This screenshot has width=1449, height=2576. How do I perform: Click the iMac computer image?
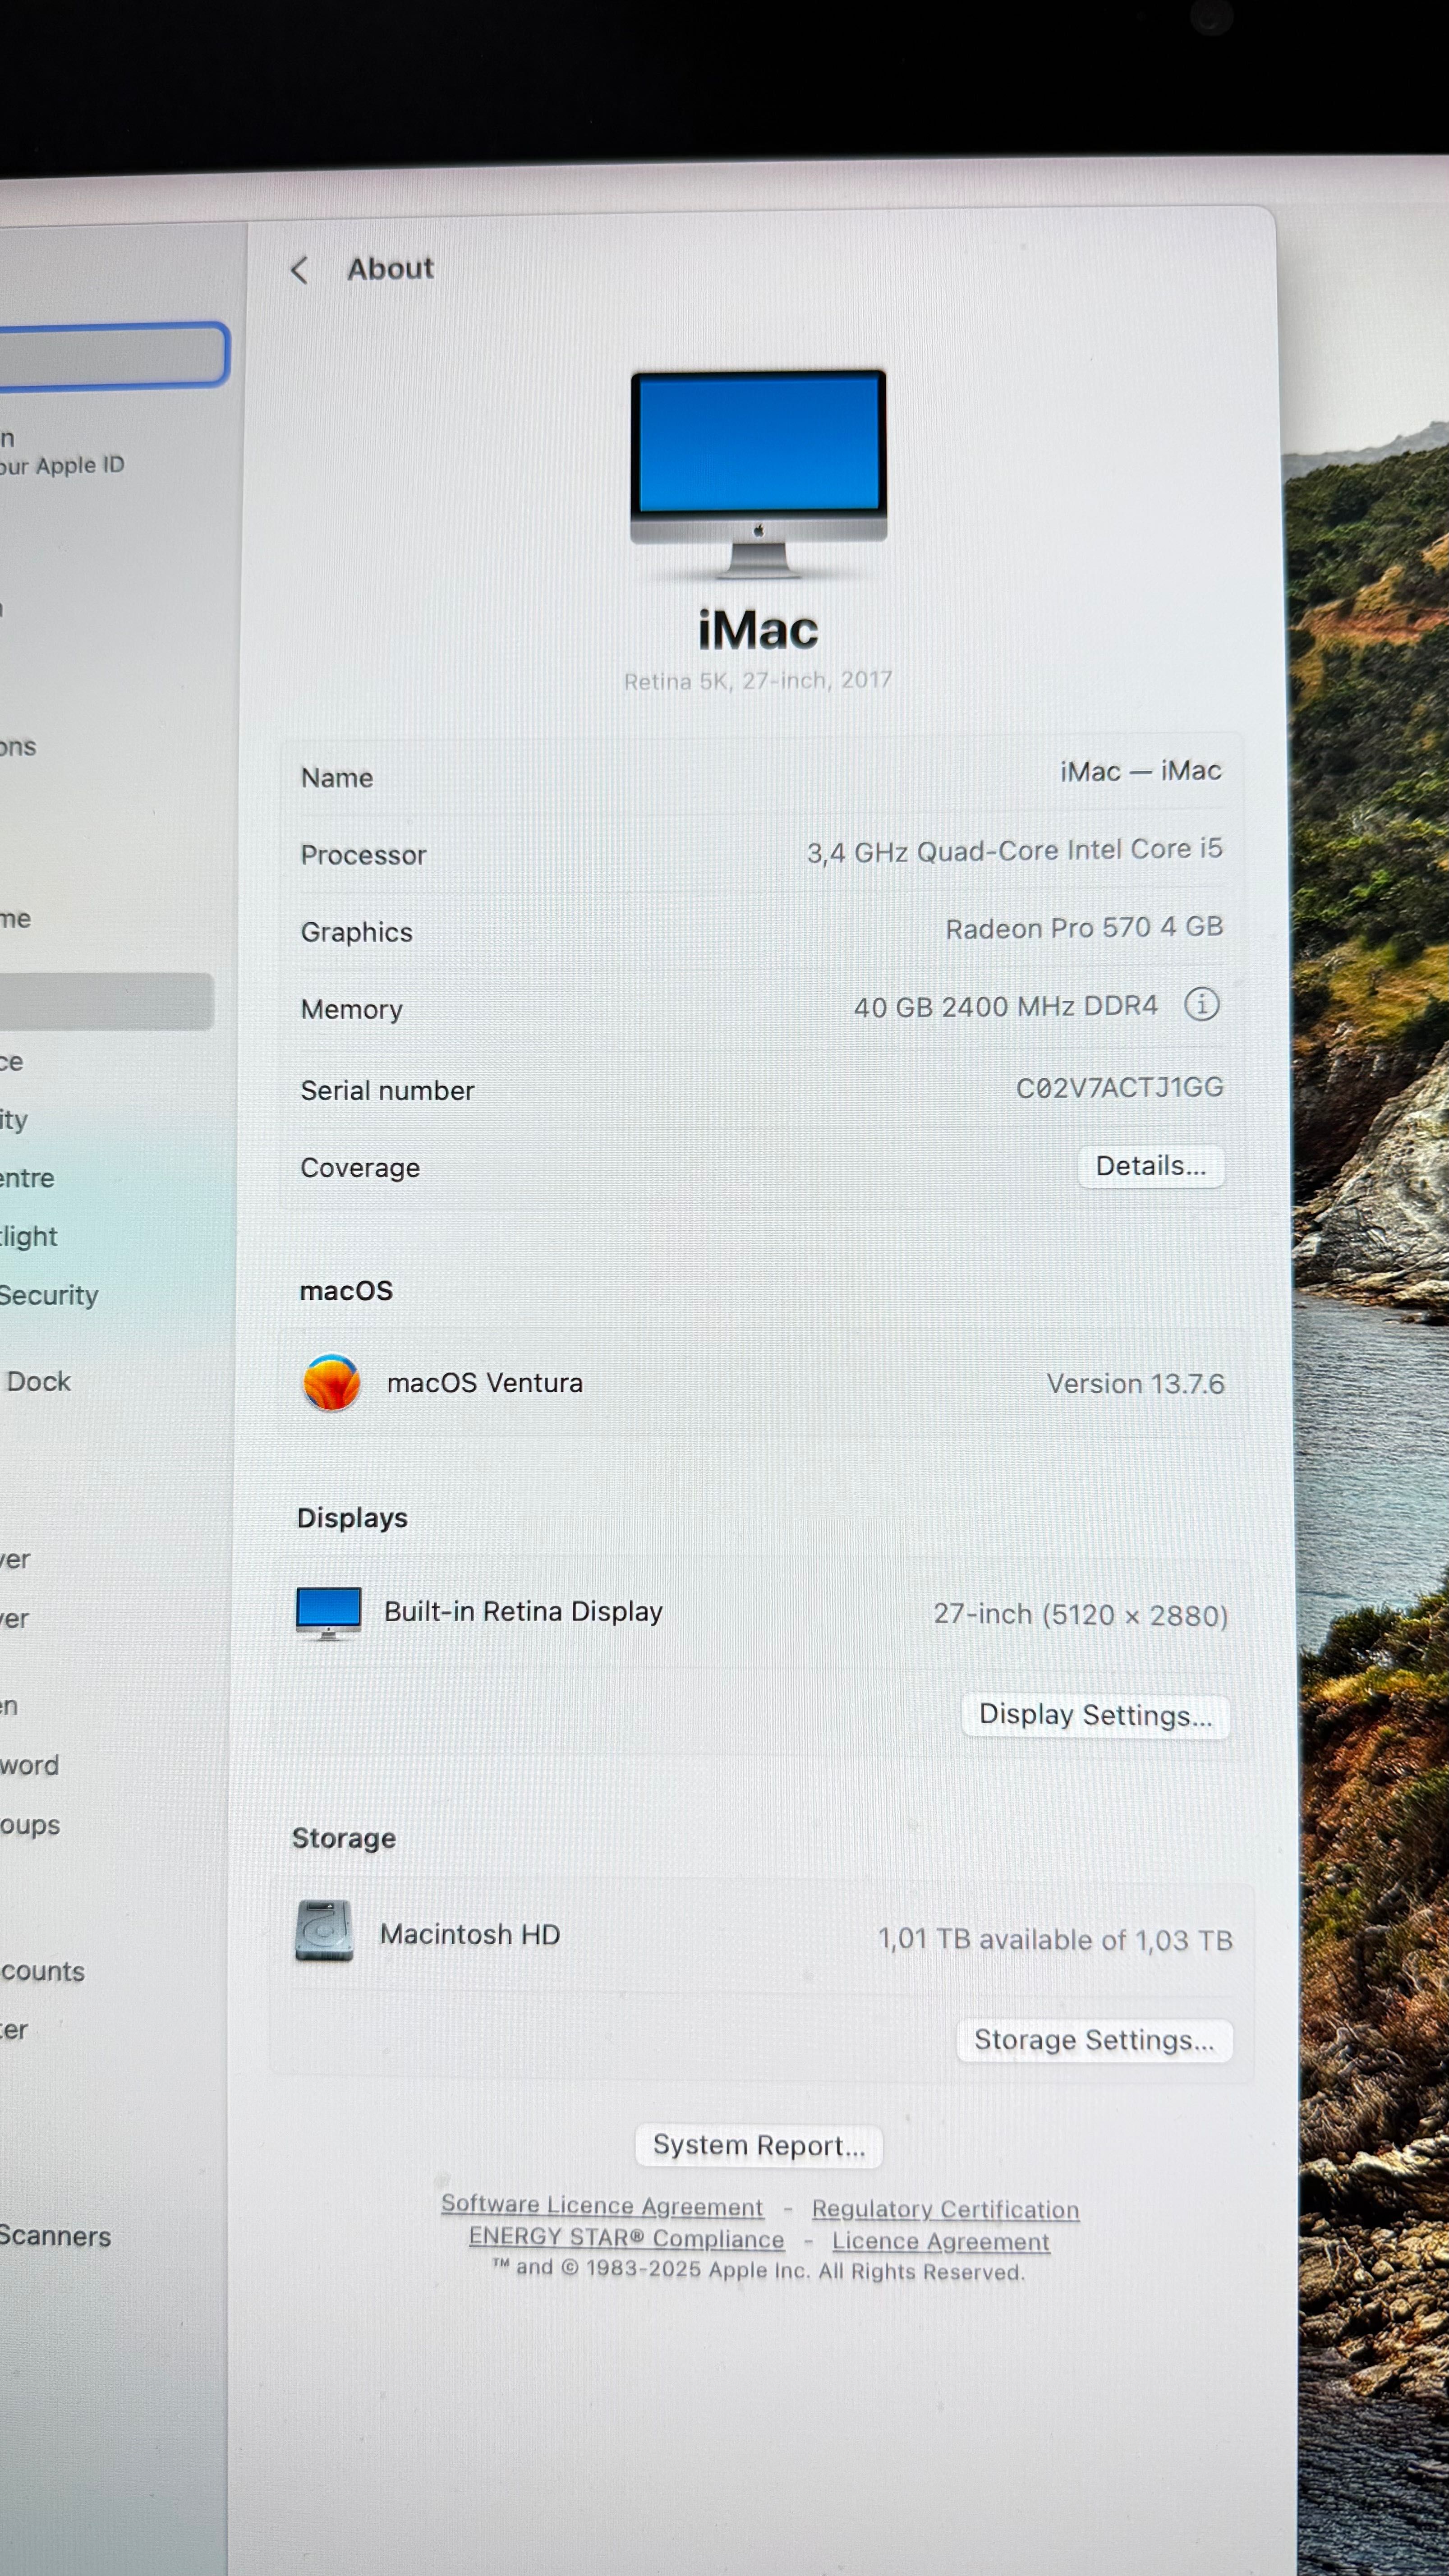[x=758, y=474]
